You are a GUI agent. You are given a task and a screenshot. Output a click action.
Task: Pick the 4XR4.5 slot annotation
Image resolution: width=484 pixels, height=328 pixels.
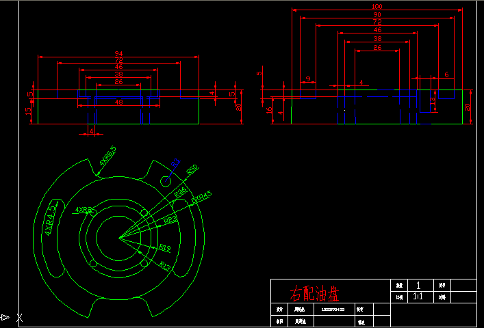50,219
